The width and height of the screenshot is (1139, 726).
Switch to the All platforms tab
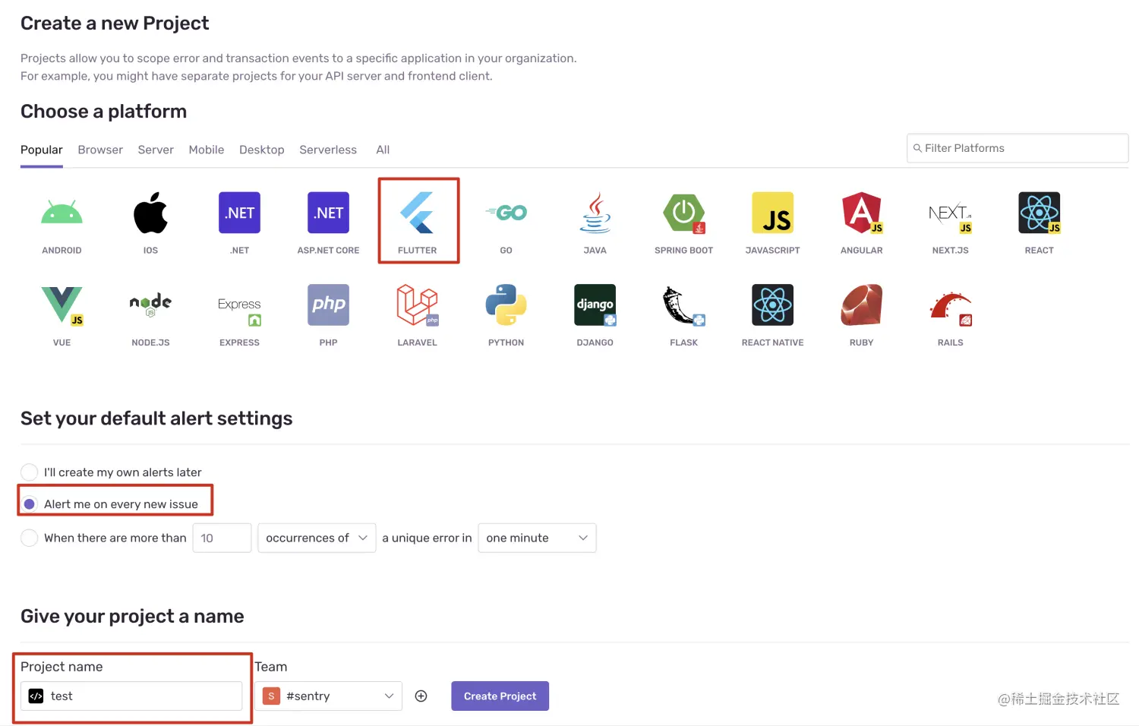tap(383, 150)
